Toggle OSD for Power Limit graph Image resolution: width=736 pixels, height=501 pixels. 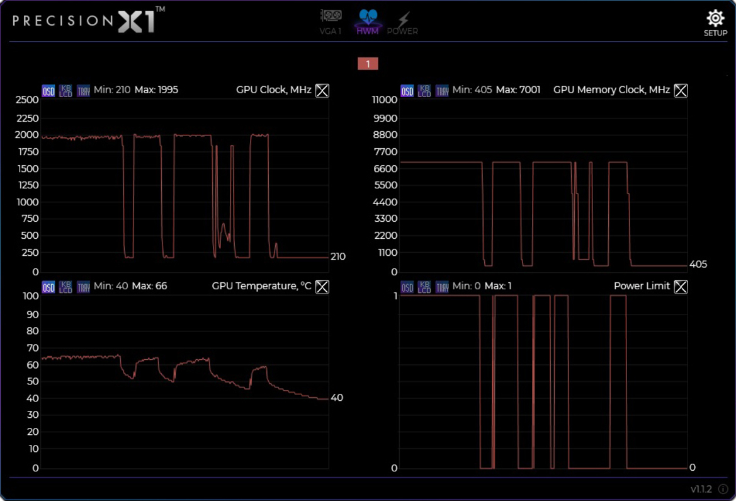pos(407,287)
